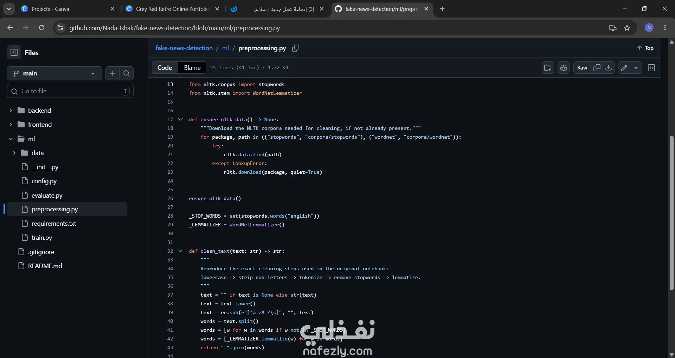Screen dimensions: 675x358
Task: Install app icon in address bar
Action: tap(613, 28)
